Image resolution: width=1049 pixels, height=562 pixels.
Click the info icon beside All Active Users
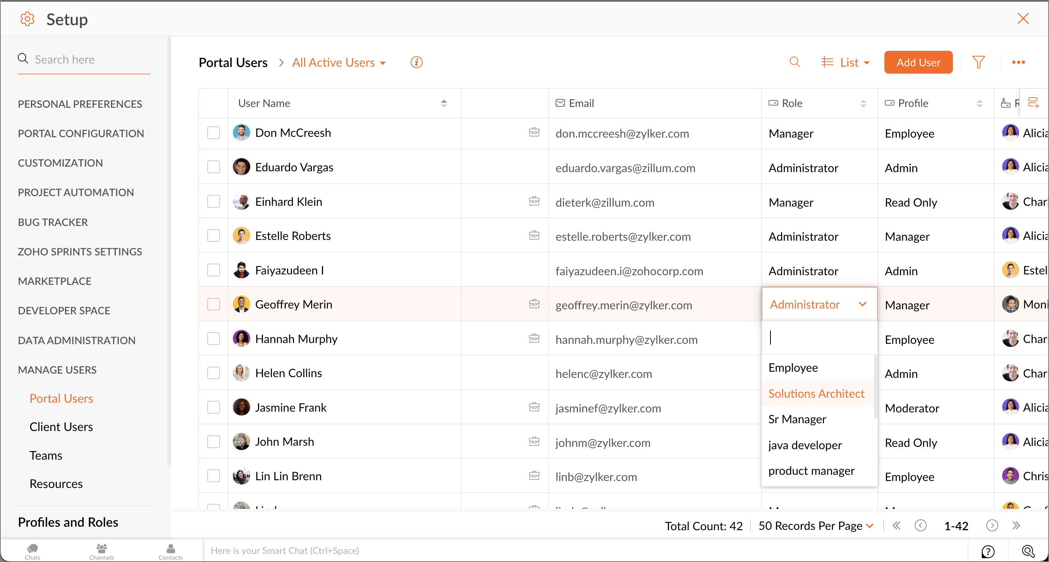(416, 62)
